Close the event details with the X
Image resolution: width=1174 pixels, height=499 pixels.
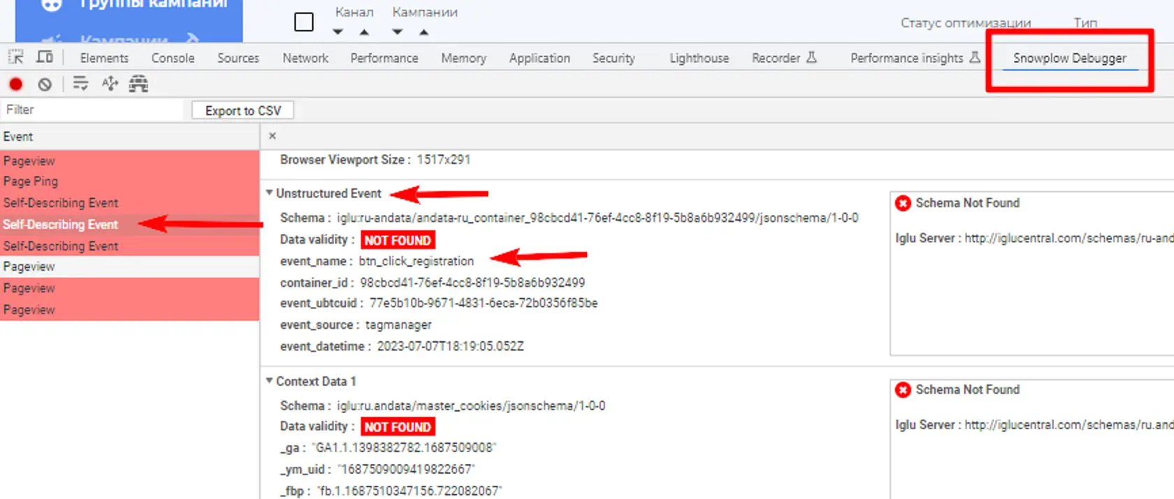click(273, 136)
